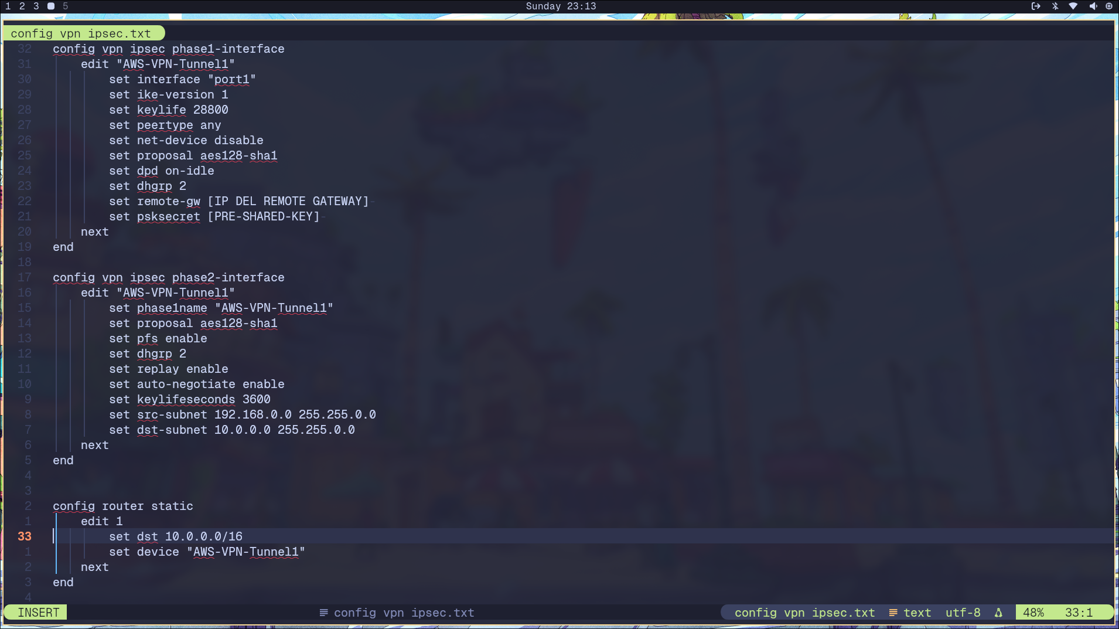This screenshot has width=1119, height=629.
Task: Select the 'config vpn ipsec.txt' buffer tab
Action: point(81,33)
